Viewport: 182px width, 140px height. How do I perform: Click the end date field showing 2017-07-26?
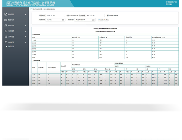coord(95,16)
